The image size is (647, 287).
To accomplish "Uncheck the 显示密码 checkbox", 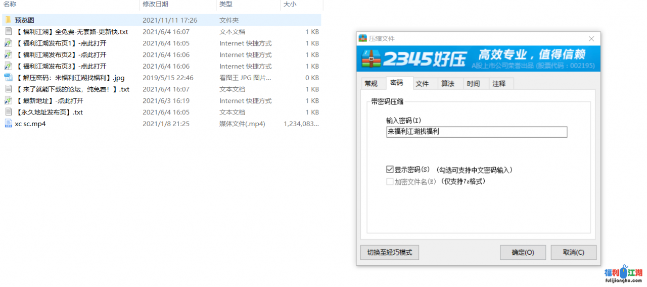I will tap(390, 170).
